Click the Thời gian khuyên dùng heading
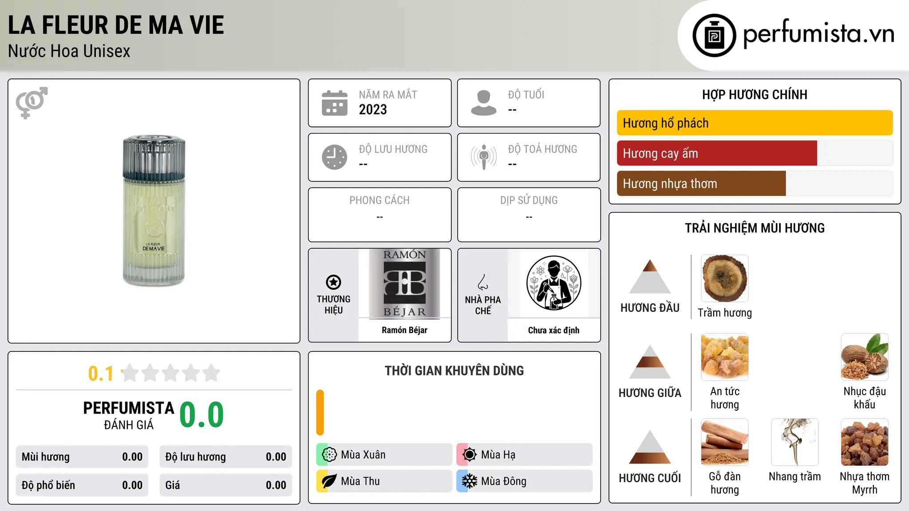This screenshot has width=909, height=511. tap(454, 371)
